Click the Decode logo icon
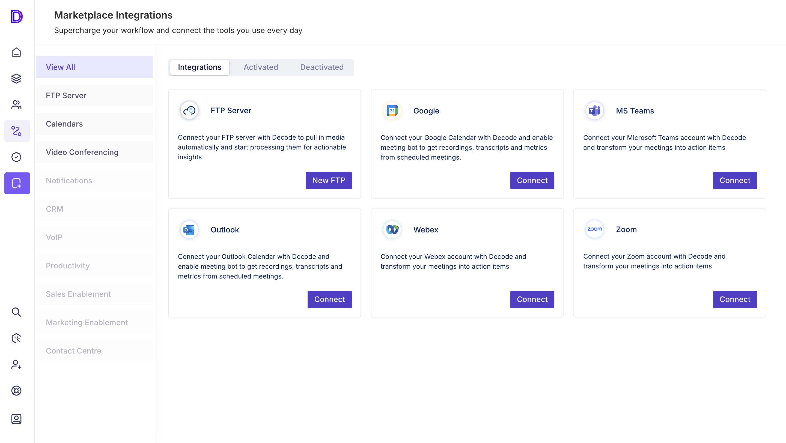786x443 pixels. 16,16
